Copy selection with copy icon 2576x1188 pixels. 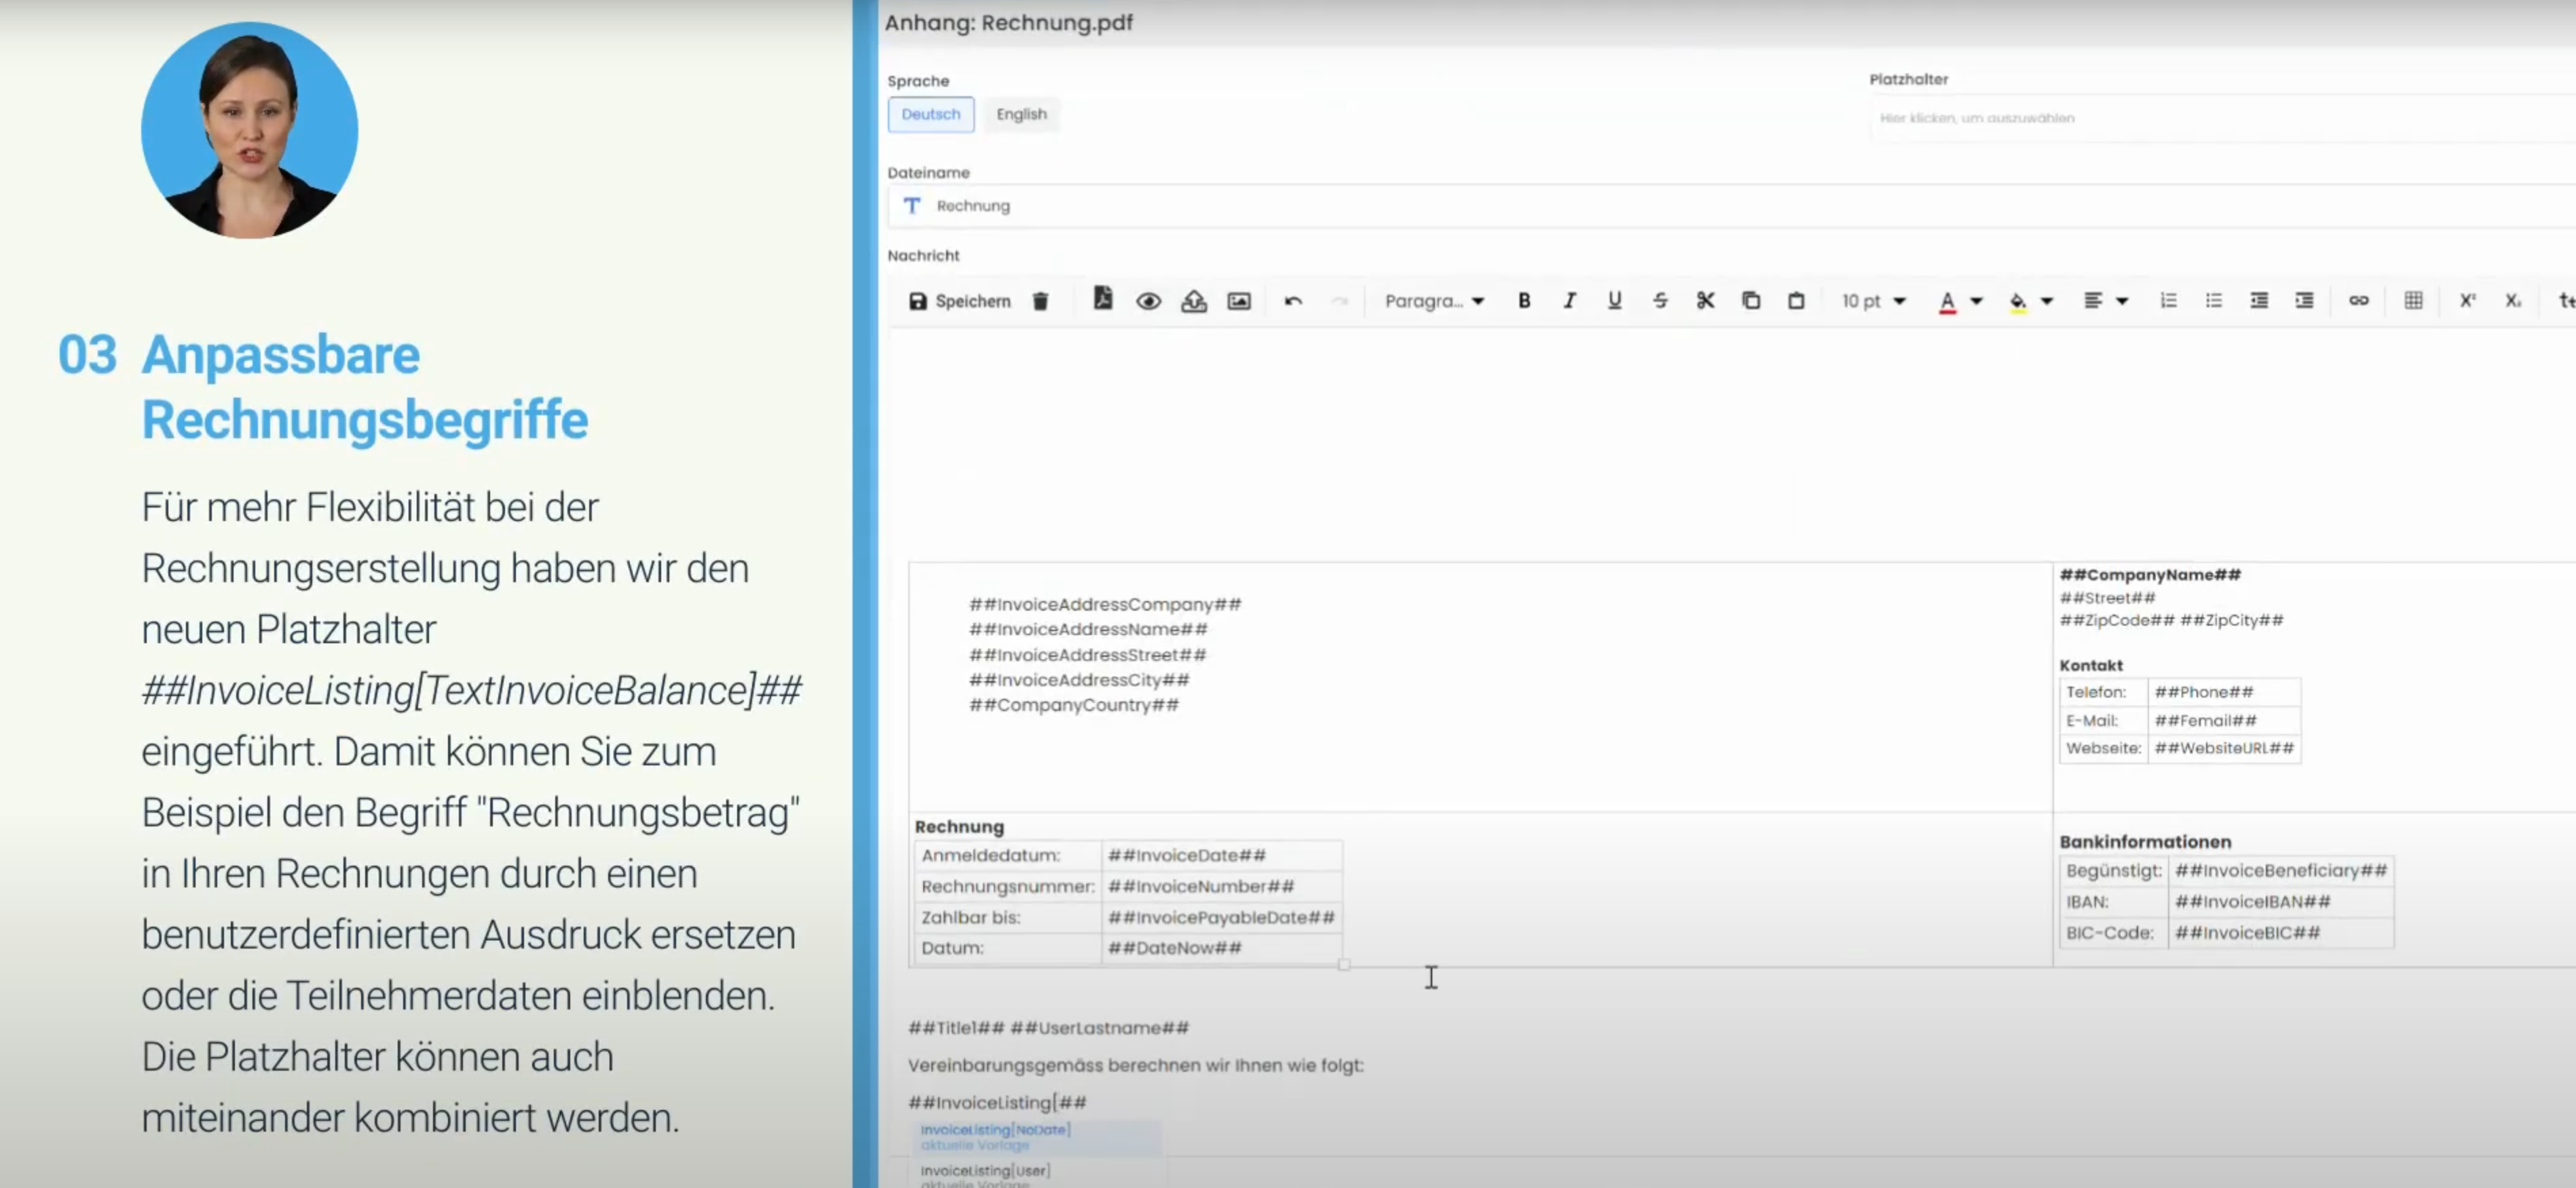coord(1750,301)
